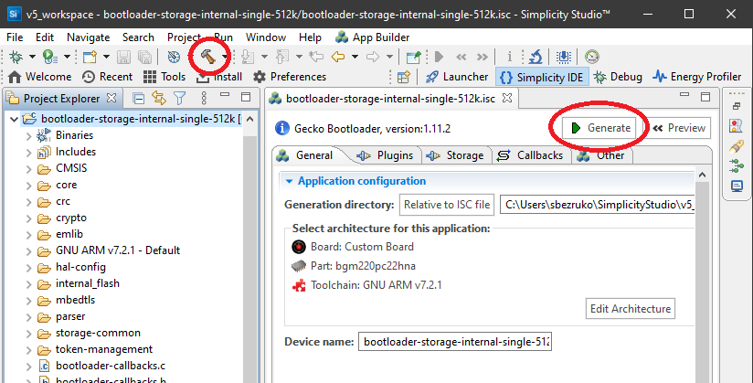Click the Edit Architecture button

pos(630,309)
